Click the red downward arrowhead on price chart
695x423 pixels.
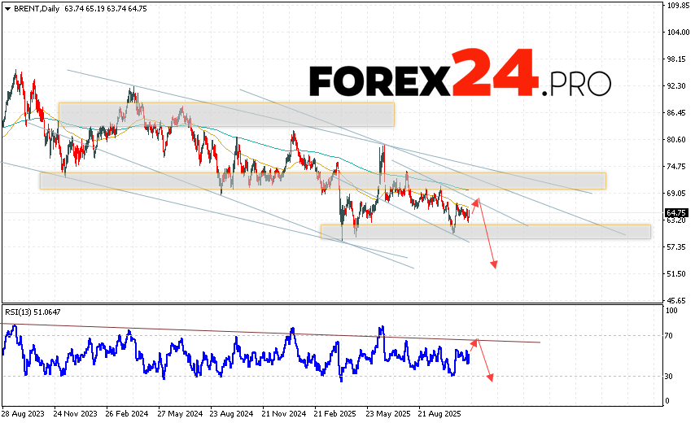(494, 265)
